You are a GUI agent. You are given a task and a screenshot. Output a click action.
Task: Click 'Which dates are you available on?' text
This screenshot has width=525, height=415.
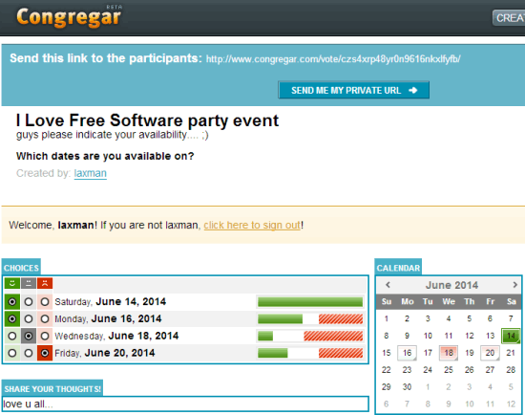coord(105,156)
